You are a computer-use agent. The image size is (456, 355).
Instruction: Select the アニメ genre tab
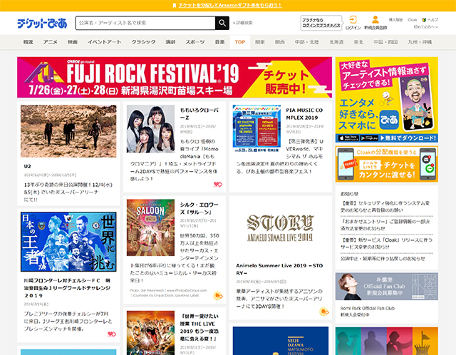pyautogui.click(x=51, y=42)
